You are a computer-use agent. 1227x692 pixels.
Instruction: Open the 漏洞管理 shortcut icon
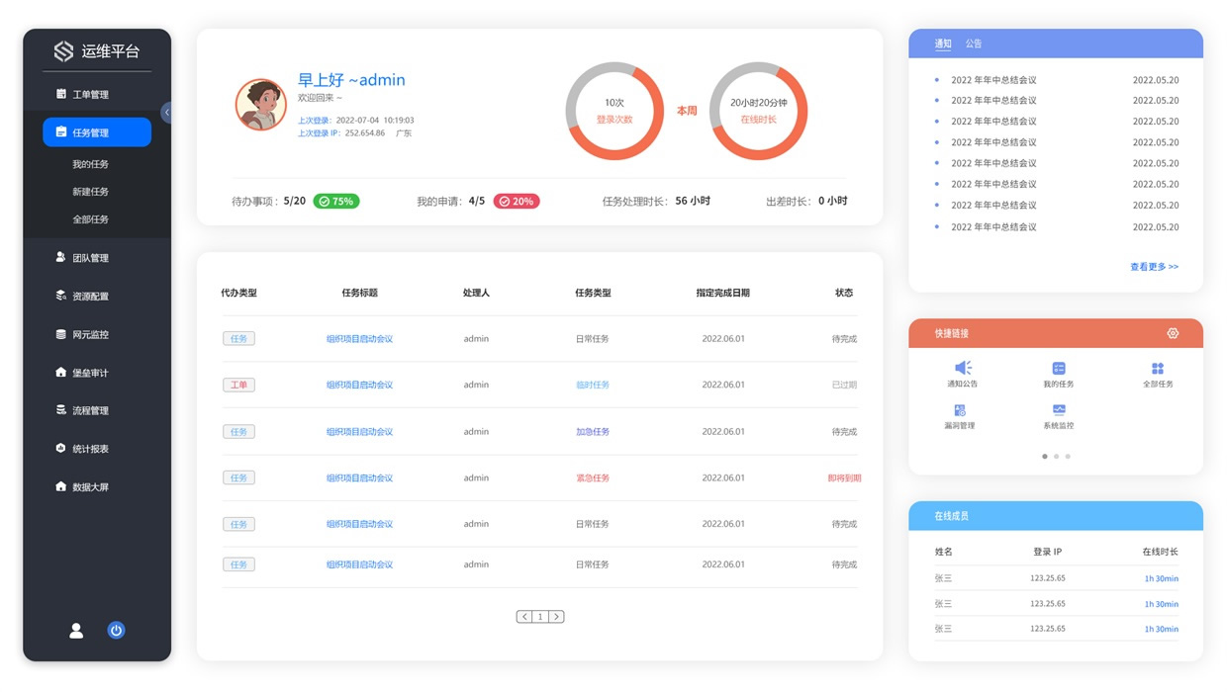click(959, 410)
